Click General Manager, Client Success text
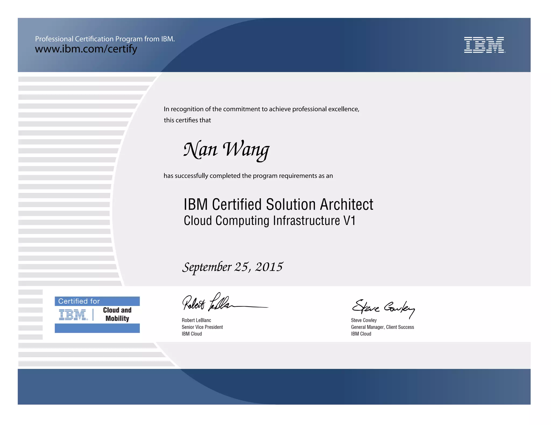The height and width of the screenshot is (425, 551). 382,327
